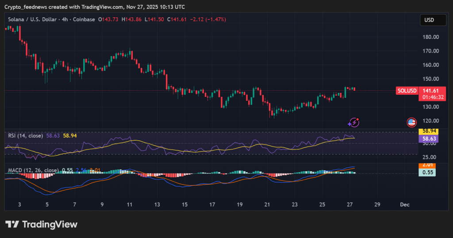This screenshot has width=453, height=238.
Task: Click the 150.00 price axis label
Action: (x=431, y=79)
